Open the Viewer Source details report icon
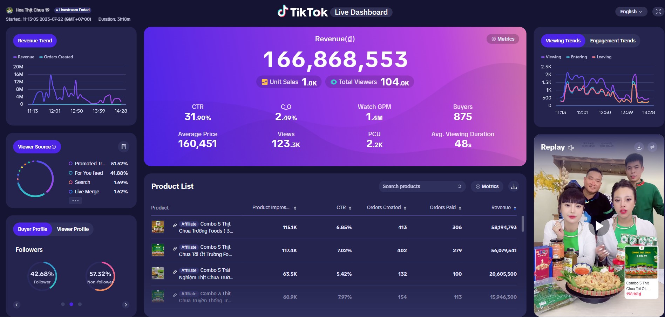 [123, 147]
